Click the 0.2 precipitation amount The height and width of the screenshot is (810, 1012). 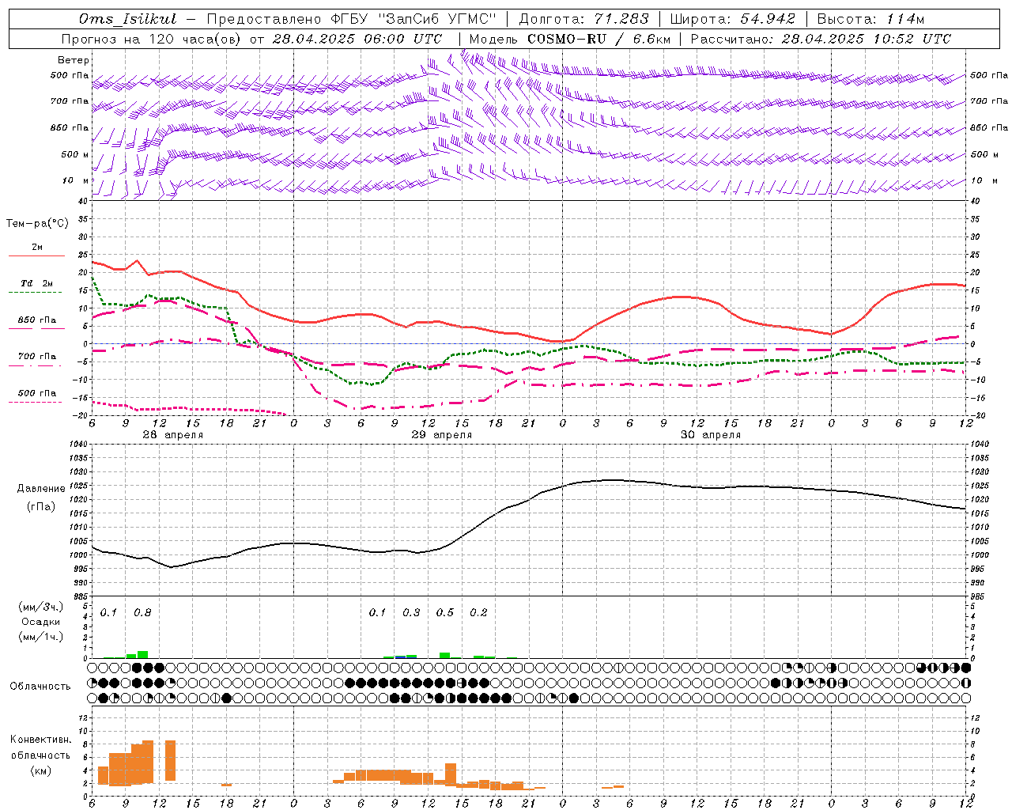(x=478, y=613)
